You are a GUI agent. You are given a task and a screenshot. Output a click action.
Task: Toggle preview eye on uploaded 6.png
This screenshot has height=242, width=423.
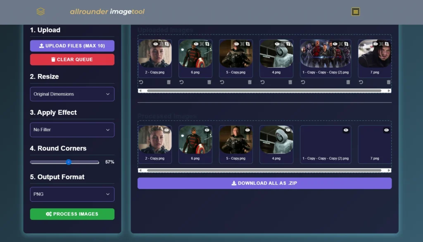point(196,44)
